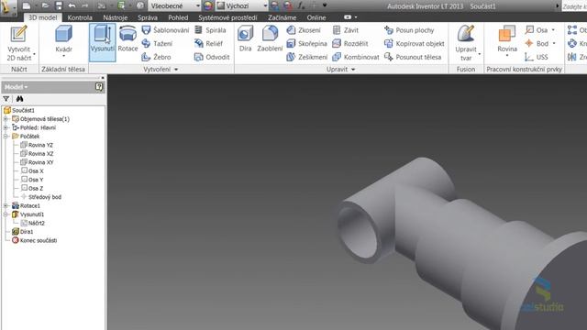
Task: Collapse the Počátek origin folder
Action: [6, 137]
